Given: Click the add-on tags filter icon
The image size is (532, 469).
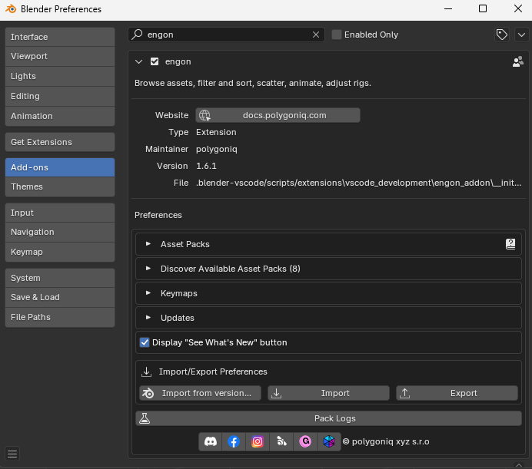Looking at the screenshot, I should (x=502, y=35).
